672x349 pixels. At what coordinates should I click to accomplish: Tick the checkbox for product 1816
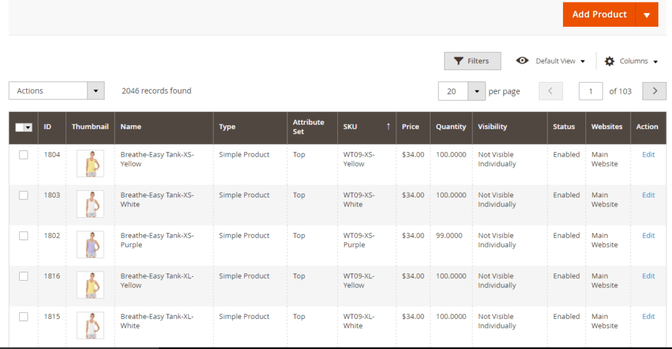[x=24, y=276]
